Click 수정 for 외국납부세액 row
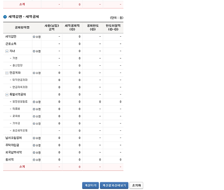Screen dimensions: 224x190 pos(37,152)
